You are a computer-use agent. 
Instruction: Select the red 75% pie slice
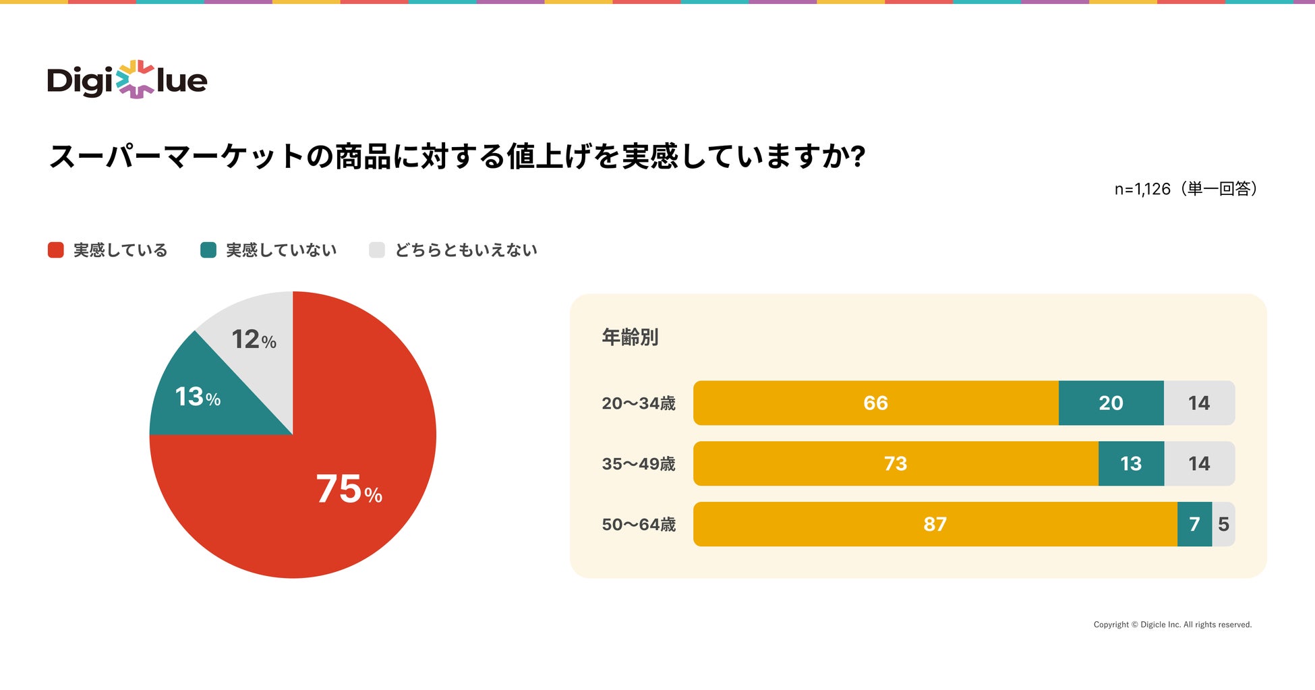click(337, 472)
